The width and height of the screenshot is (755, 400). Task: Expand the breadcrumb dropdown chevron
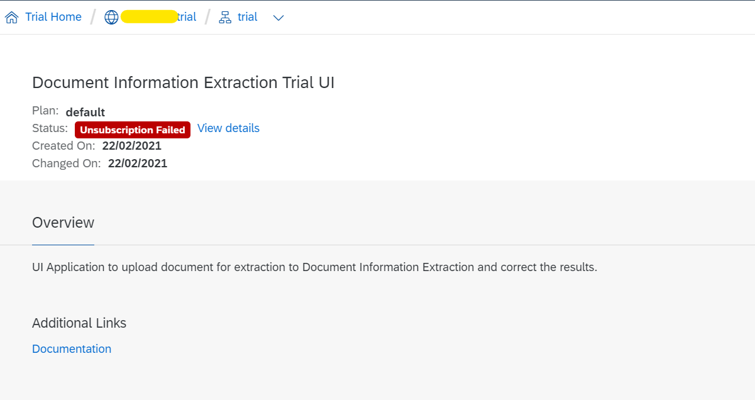pos(279,18)
